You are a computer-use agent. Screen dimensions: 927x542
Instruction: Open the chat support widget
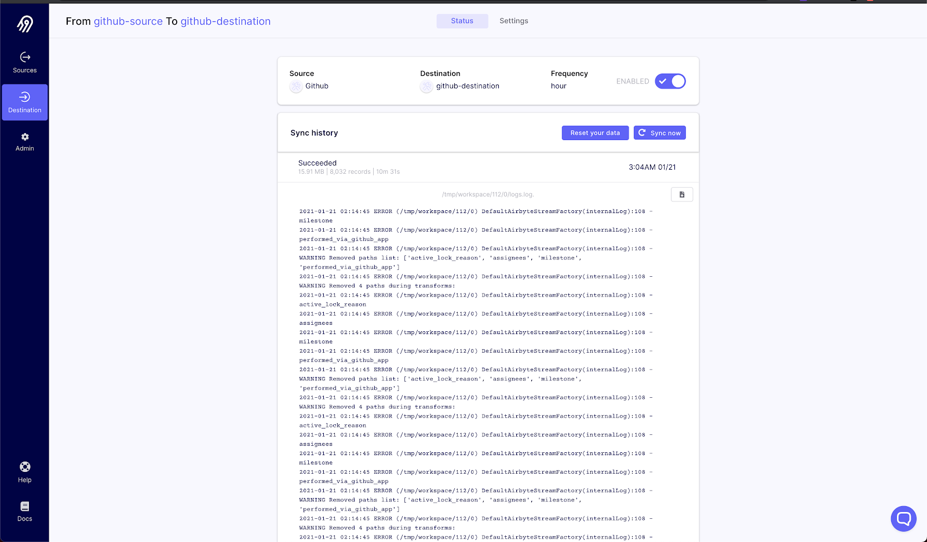point(903,518)
